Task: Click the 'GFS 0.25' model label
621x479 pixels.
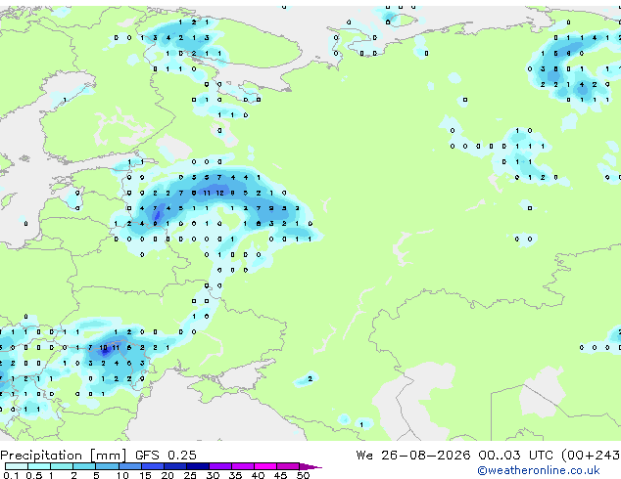Action: 166,456
